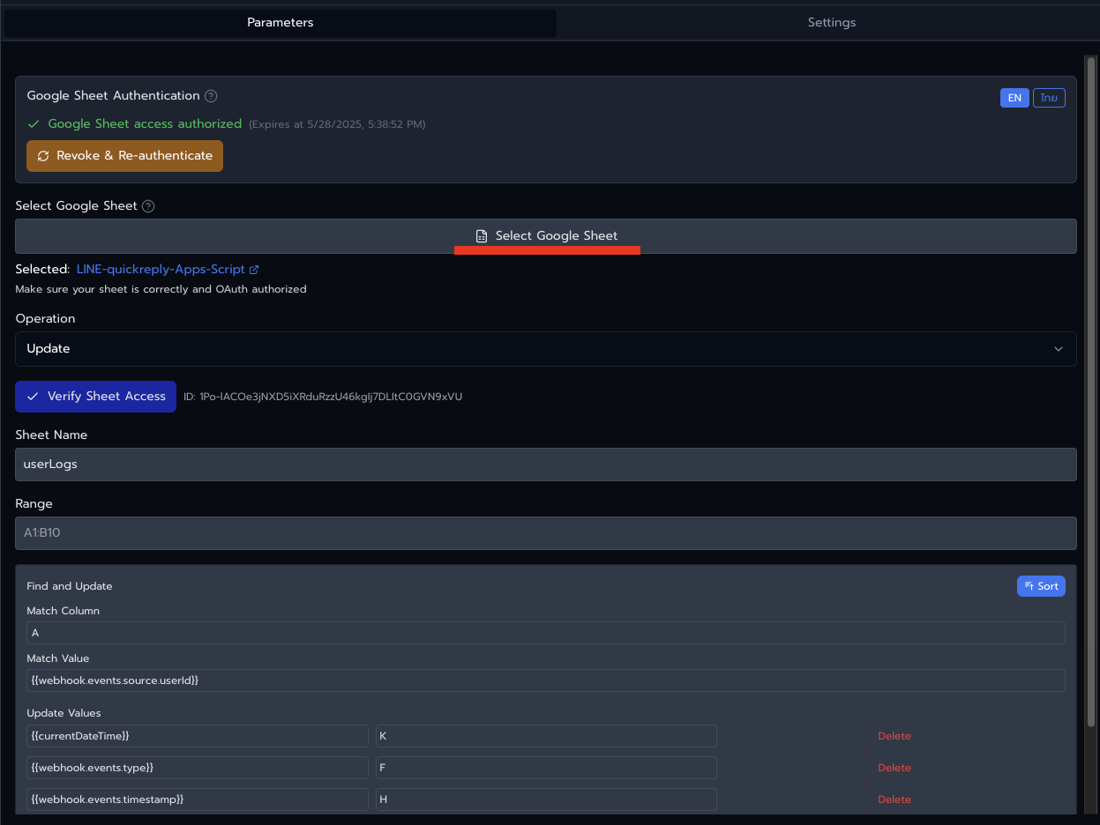Image resolution: width=1100 pixels, height=825 pixels.
Task: Edit column field containing H
Action: 546,799
